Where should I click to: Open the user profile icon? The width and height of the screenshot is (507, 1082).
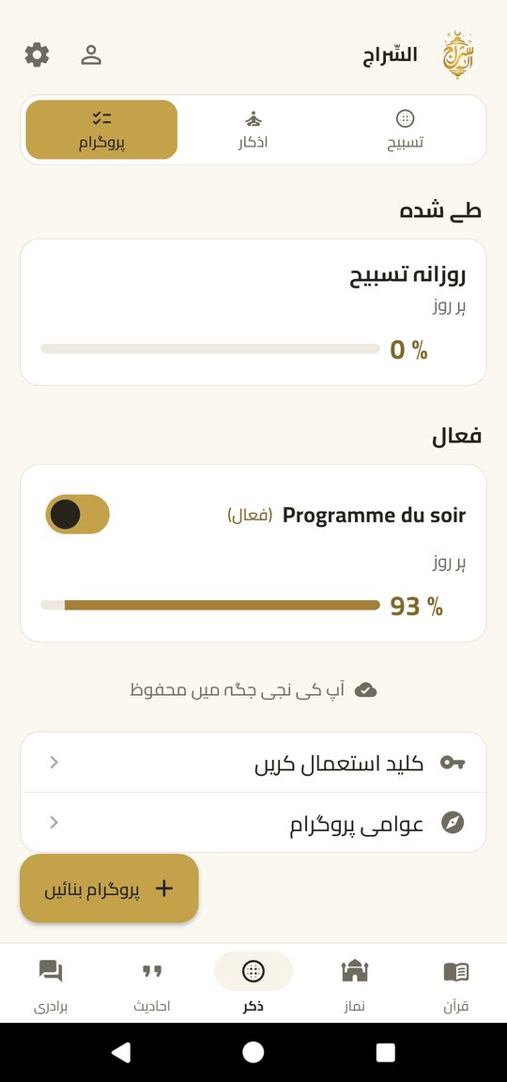(x=91, y=54)
